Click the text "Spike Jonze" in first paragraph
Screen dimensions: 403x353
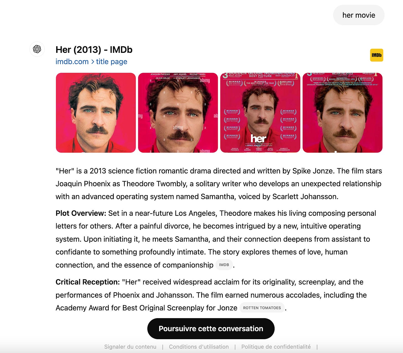tap(312, 171)
